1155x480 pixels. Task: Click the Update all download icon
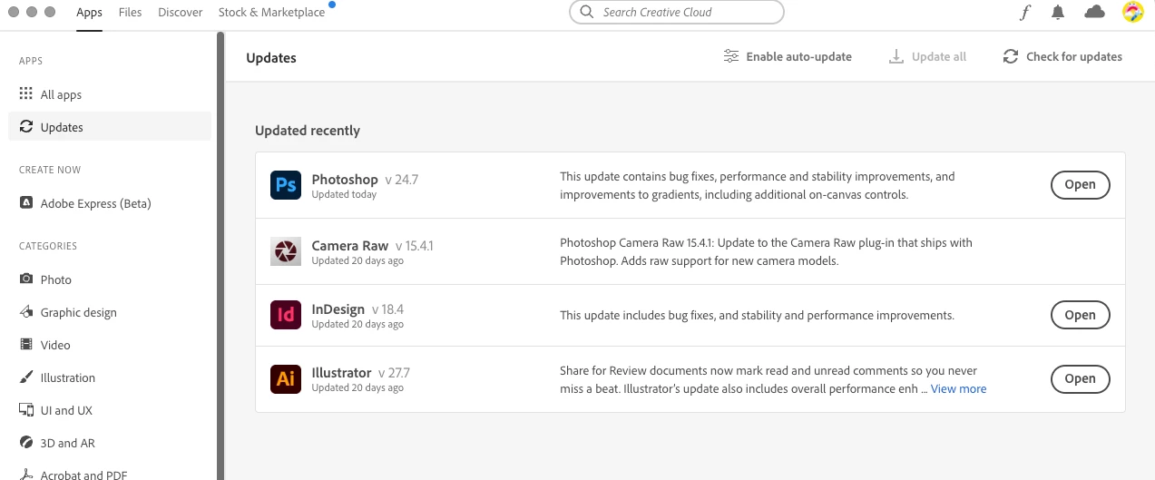tap(896, 56)
